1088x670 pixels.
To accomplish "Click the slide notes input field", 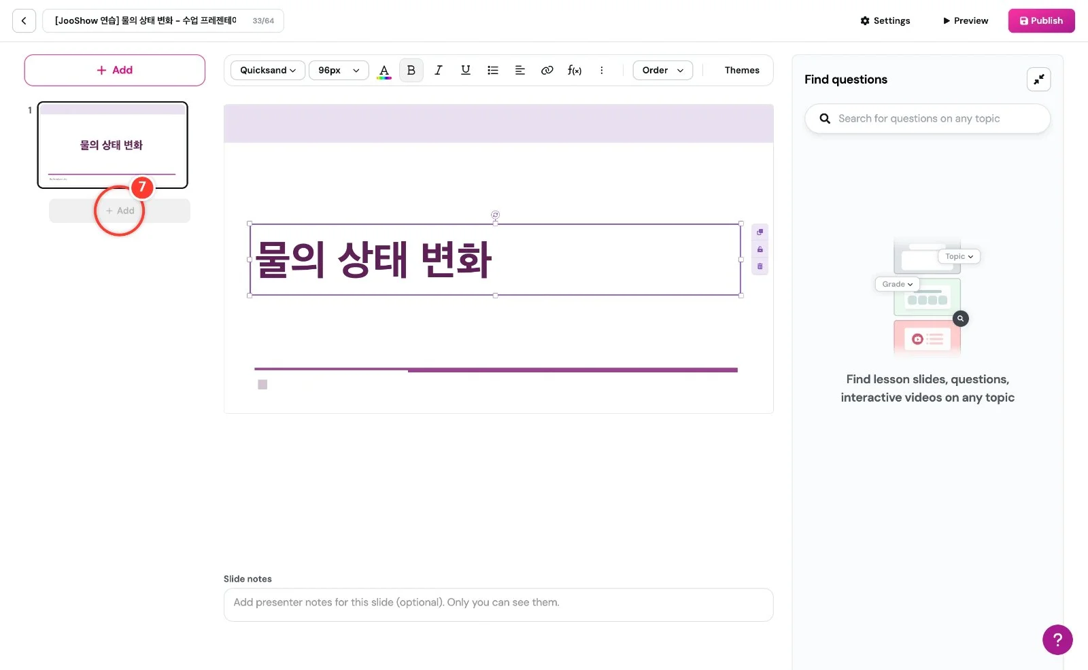I will click(x=498, y=605).
